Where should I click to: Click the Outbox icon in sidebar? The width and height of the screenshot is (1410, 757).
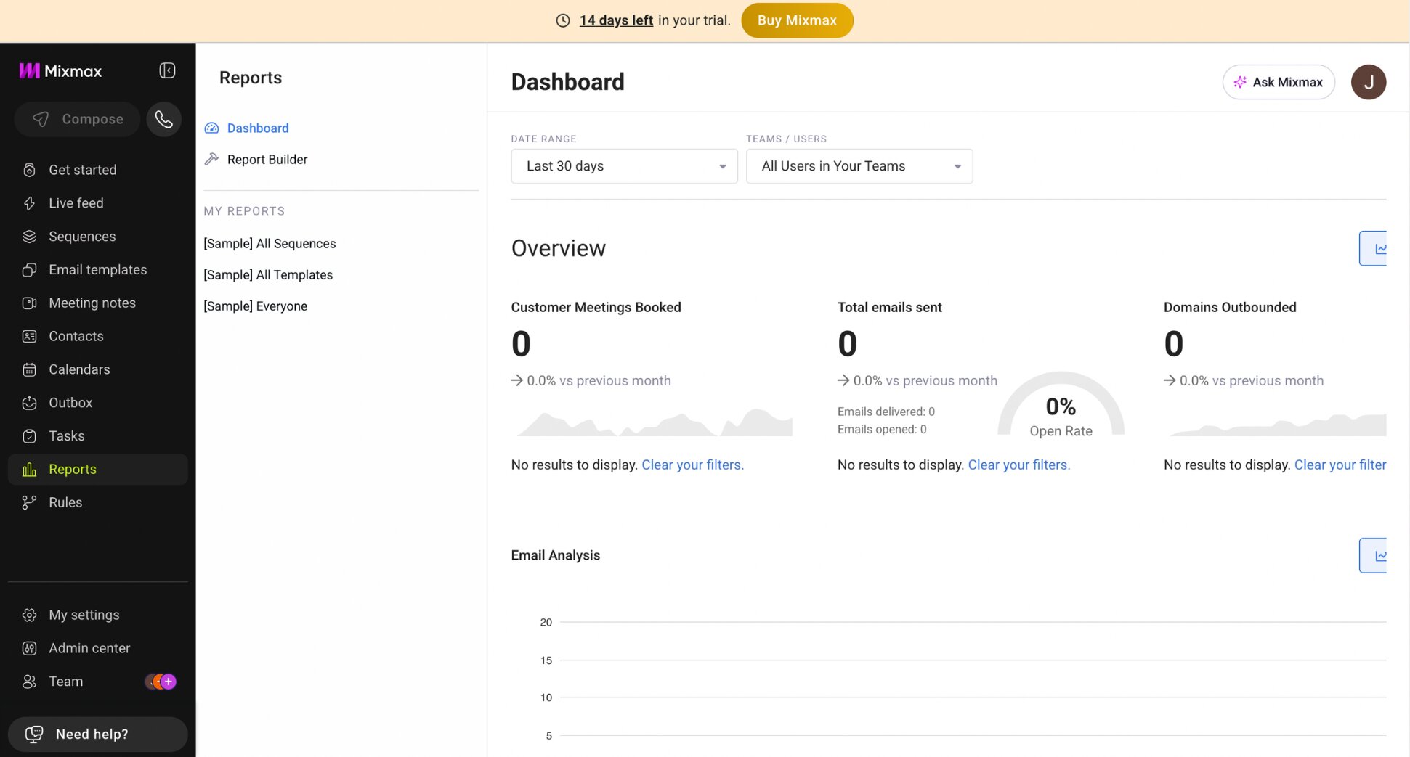pos(29,403)
